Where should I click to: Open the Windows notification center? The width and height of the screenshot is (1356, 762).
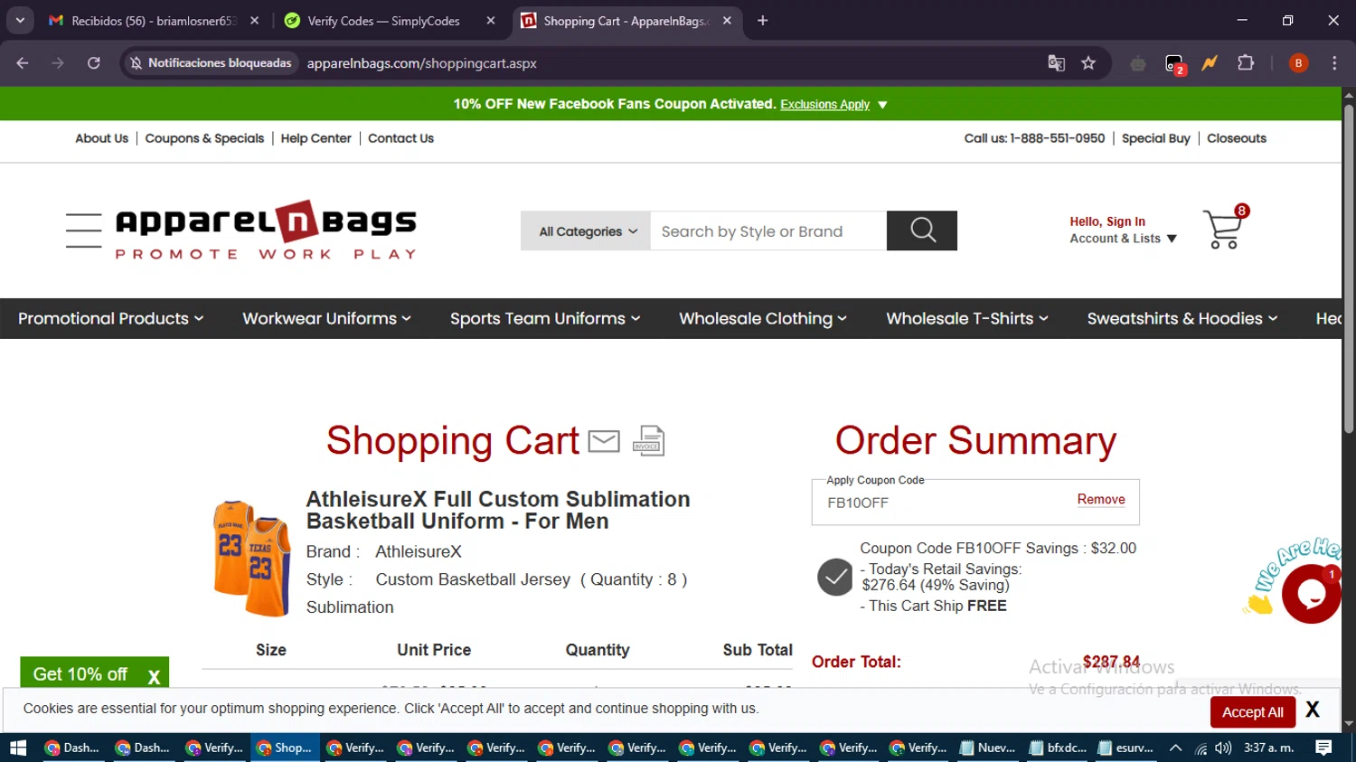click(x=1323, y=748)
